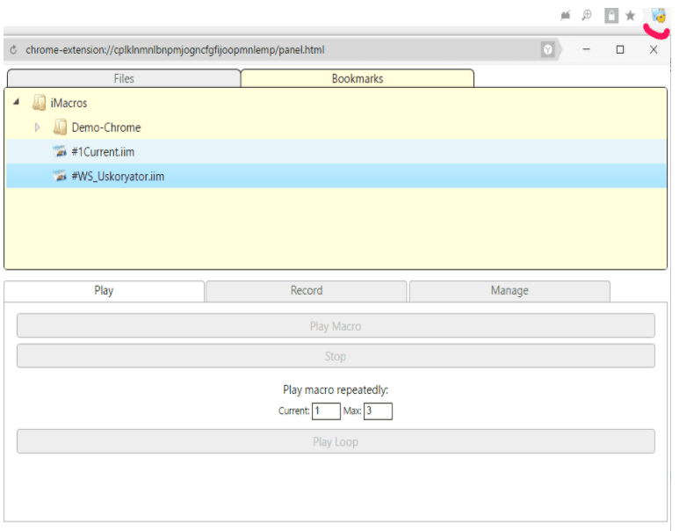
Task: Click the Yandex Y badge in address bar
Action: click(548, 50)
